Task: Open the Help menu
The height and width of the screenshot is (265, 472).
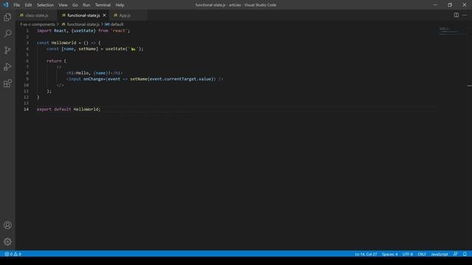Action: pos(119,5)
